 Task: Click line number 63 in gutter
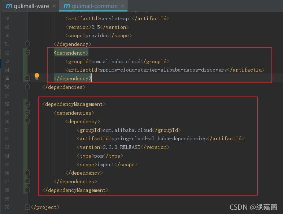7,147
